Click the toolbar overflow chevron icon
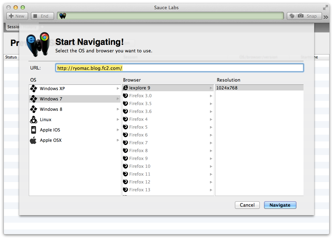 coord(326,17)
